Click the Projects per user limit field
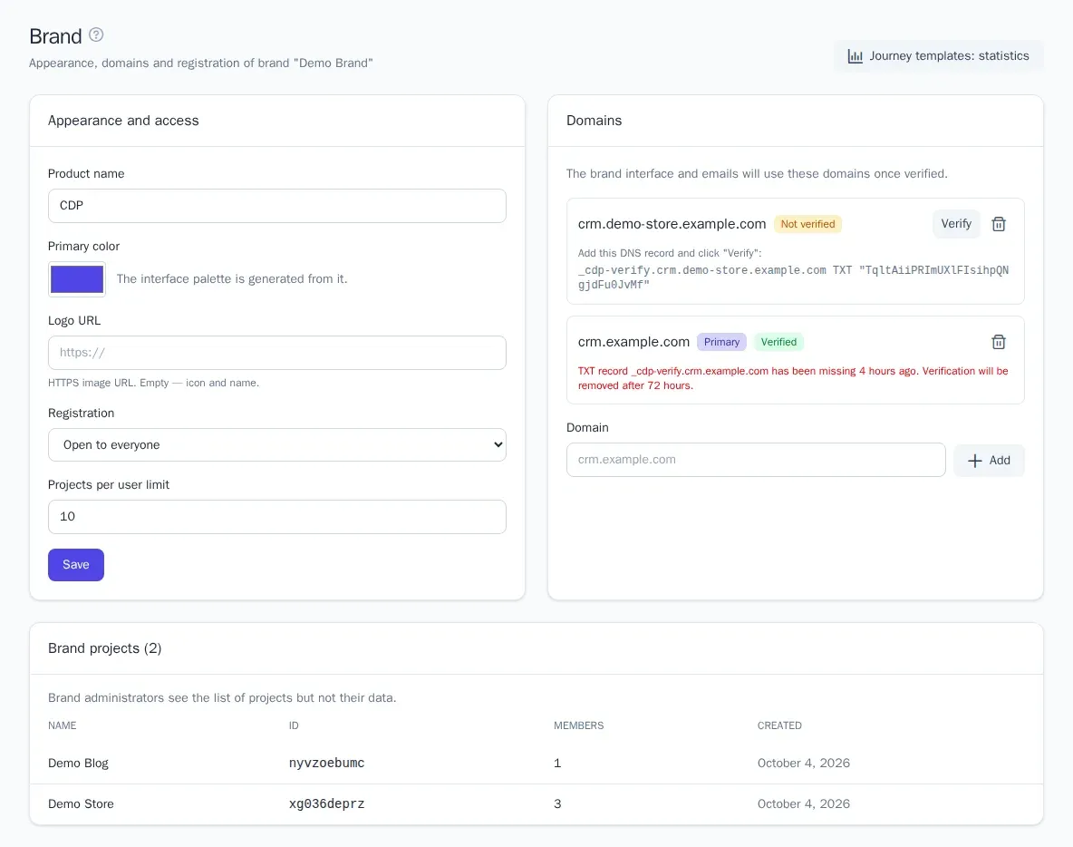 click(277, 517)
